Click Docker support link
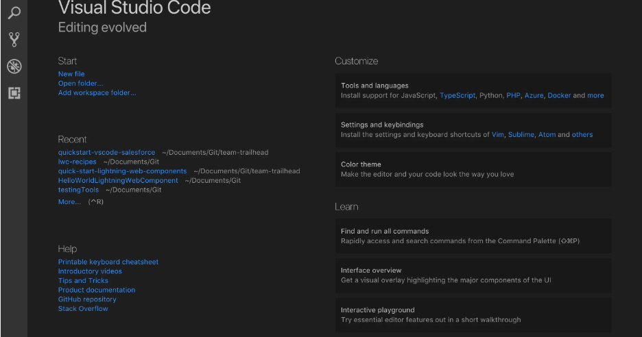This screenshot has height=337, width=642. (x=559, y=95)
